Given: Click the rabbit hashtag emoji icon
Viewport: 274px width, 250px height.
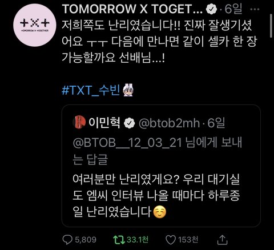Looking at the screenshot, I should (128, 90).
